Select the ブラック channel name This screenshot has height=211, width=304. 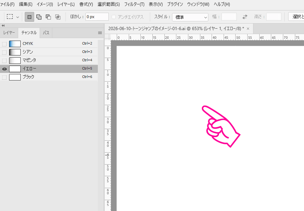point(28,77)
